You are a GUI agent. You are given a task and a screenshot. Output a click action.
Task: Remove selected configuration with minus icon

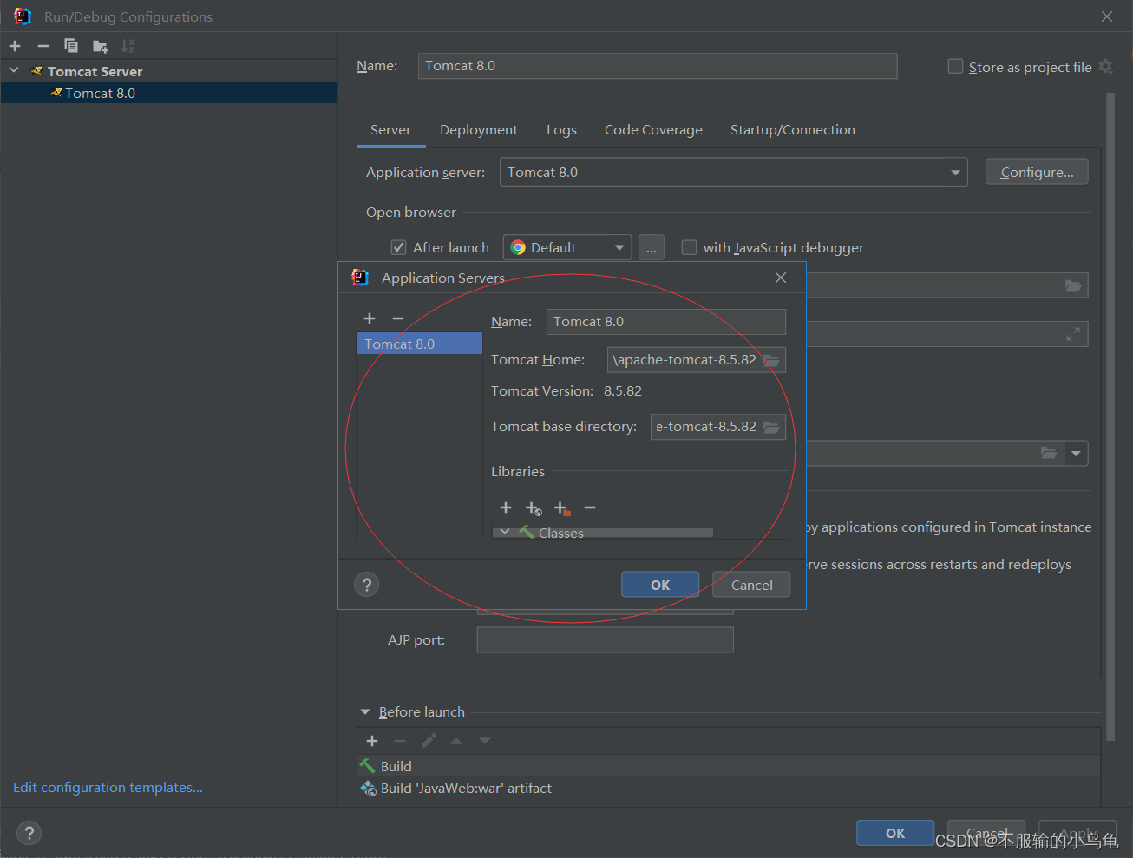point(43,46)
